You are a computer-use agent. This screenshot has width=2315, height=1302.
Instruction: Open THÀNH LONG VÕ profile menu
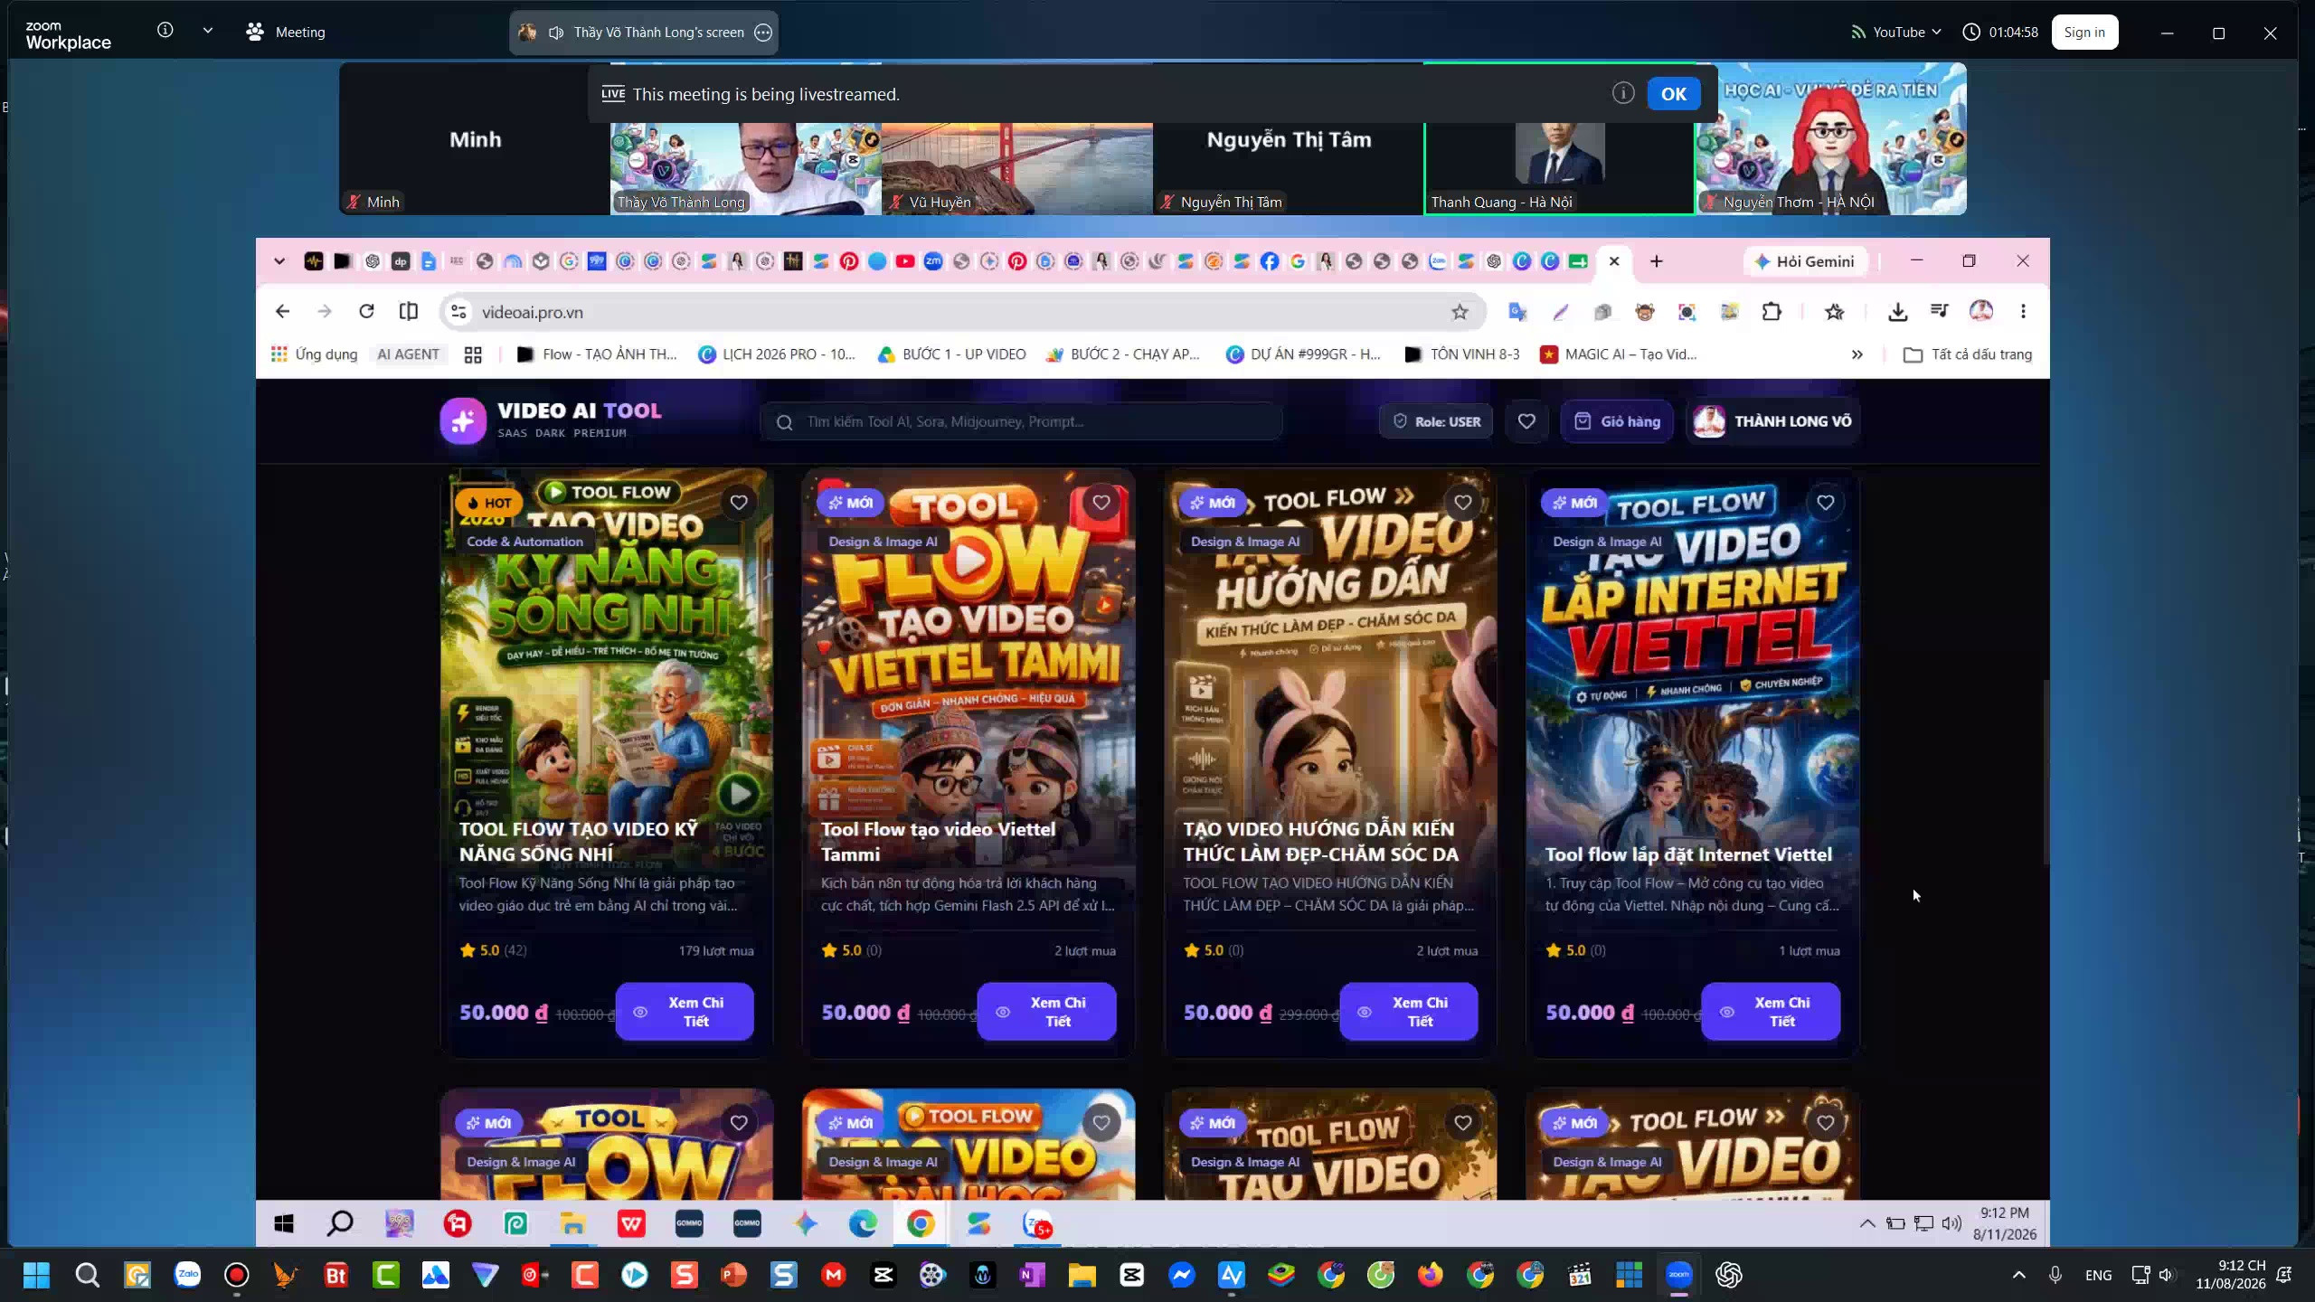(1772, 421)
